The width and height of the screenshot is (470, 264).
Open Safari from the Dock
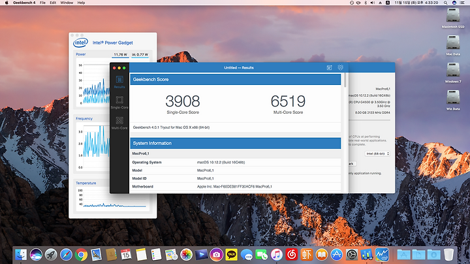[66, 255]
